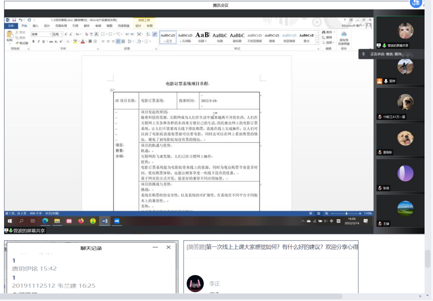This screenshot has width=433, height=301.
Task: Adjust the zoom slider in Word's status bar
Action: (346, 213)
